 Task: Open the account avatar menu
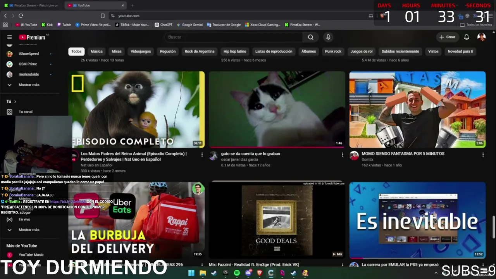tap(481, 37)
